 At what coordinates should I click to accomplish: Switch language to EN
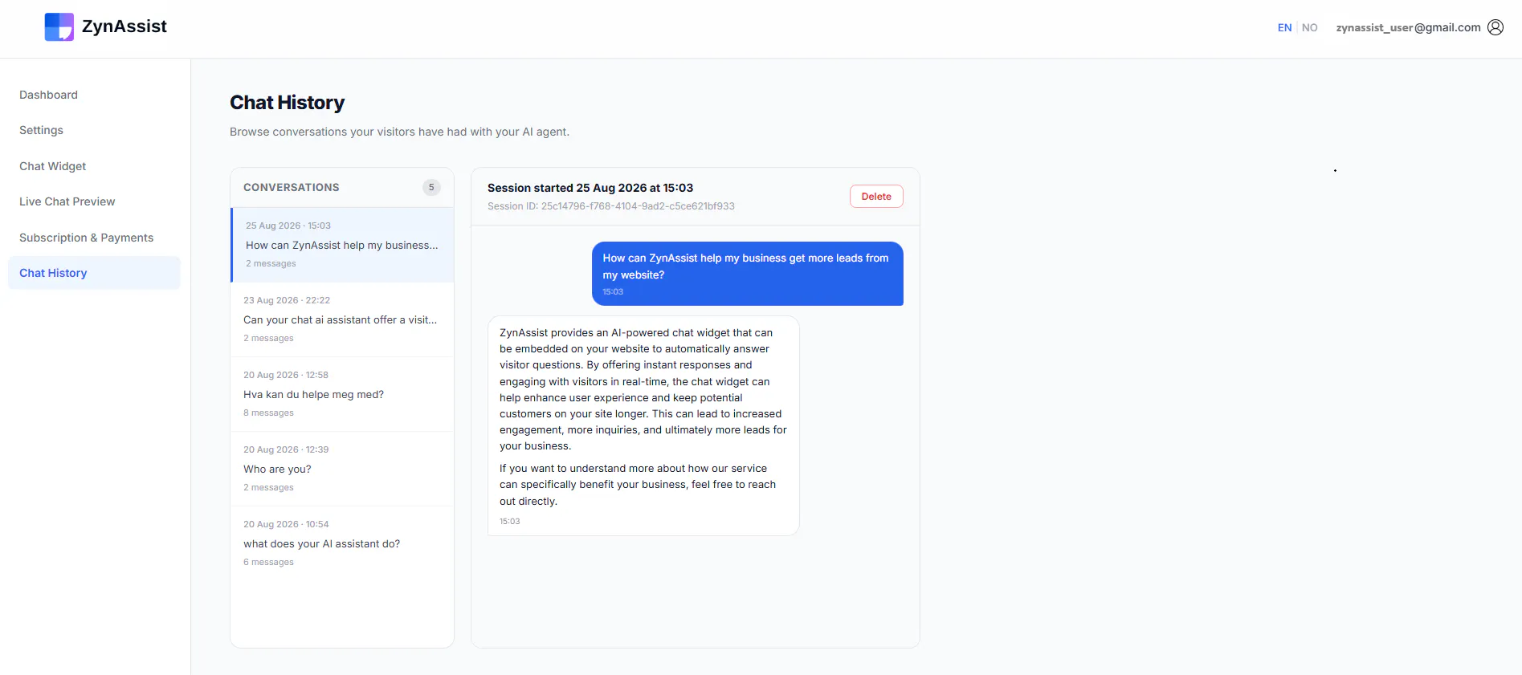pos(1284,27)
